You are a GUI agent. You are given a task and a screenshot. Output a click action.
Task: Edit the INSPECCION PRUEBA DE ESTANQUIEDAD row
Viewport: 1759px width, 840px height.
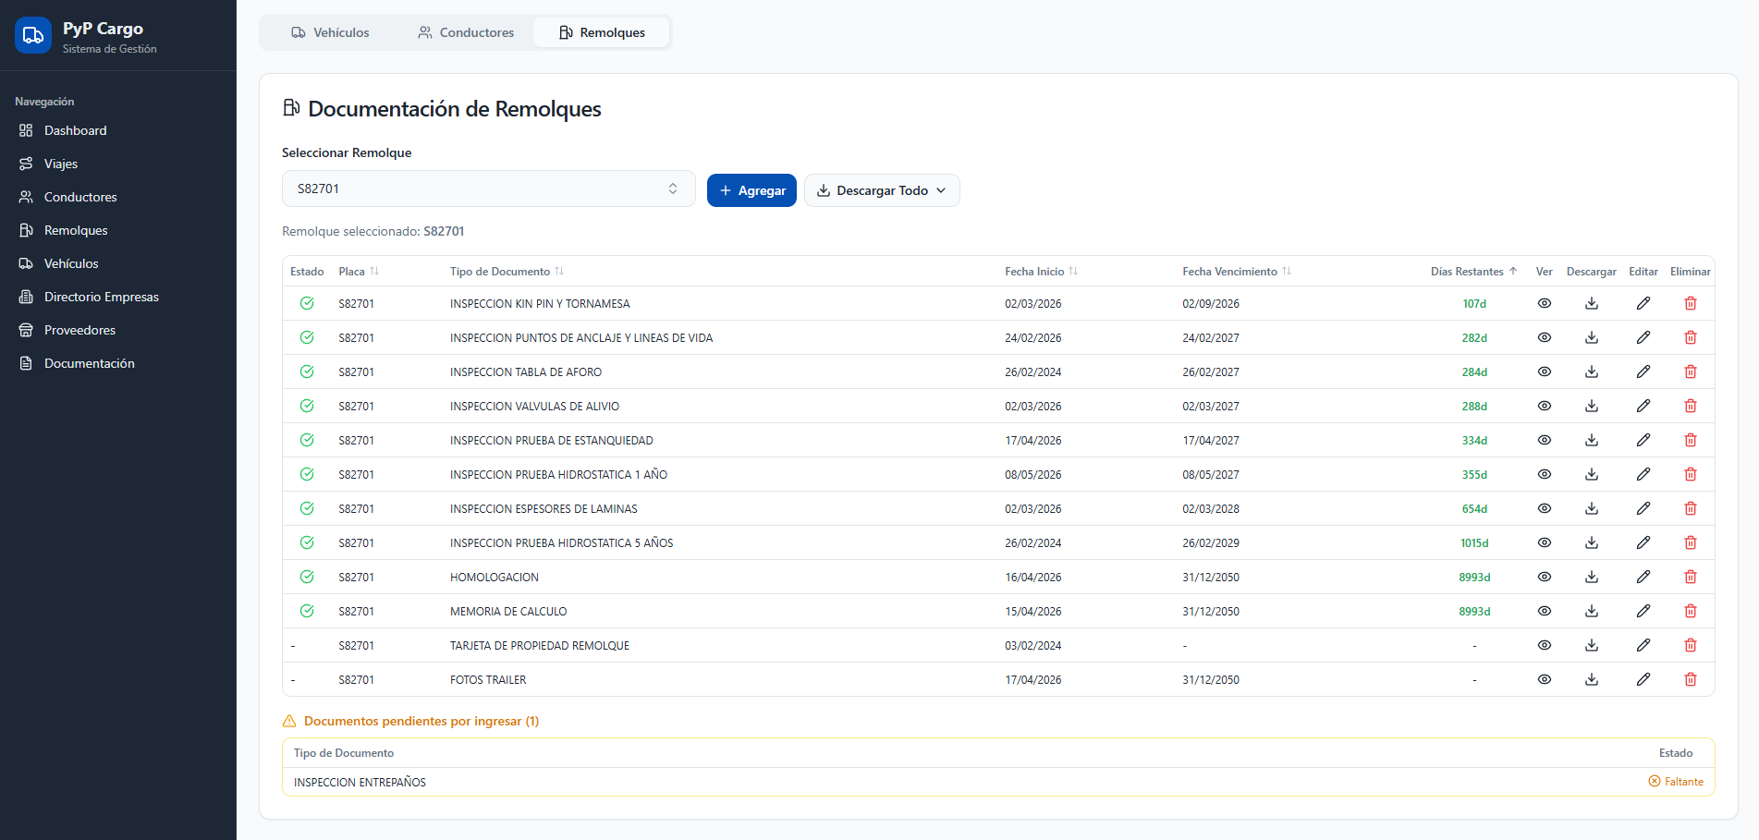1643,440
